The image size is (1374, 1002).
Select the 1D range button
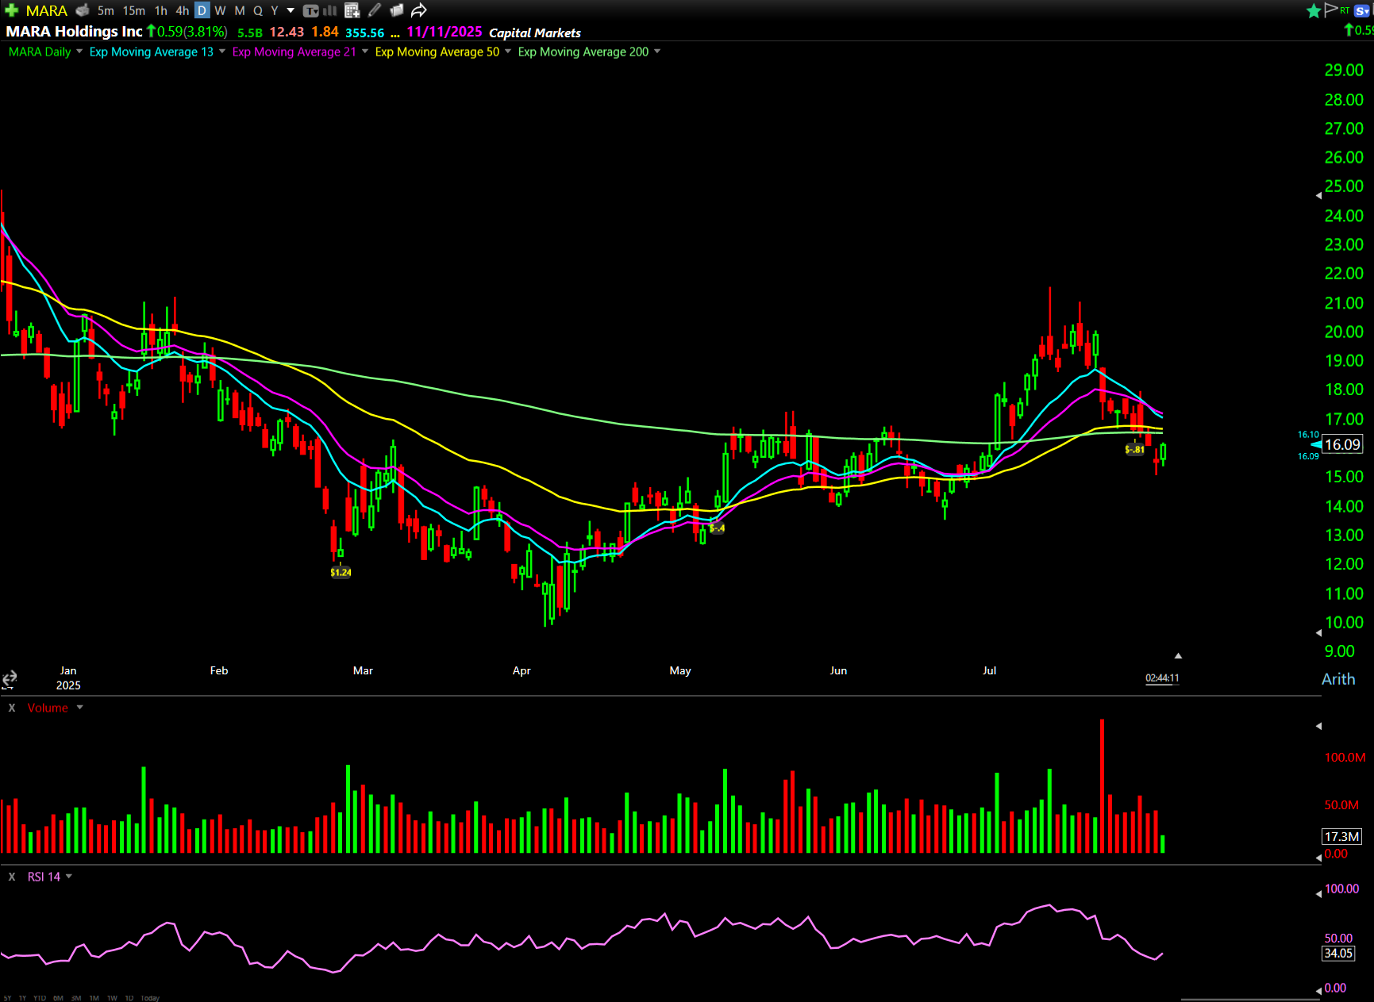point(129,998)
